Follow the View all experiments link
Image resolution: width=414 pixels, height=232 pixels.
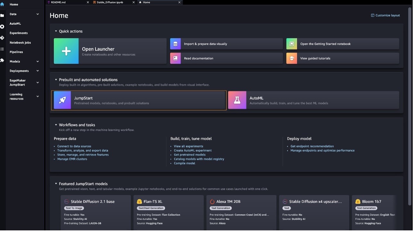[x=188, y=146]
